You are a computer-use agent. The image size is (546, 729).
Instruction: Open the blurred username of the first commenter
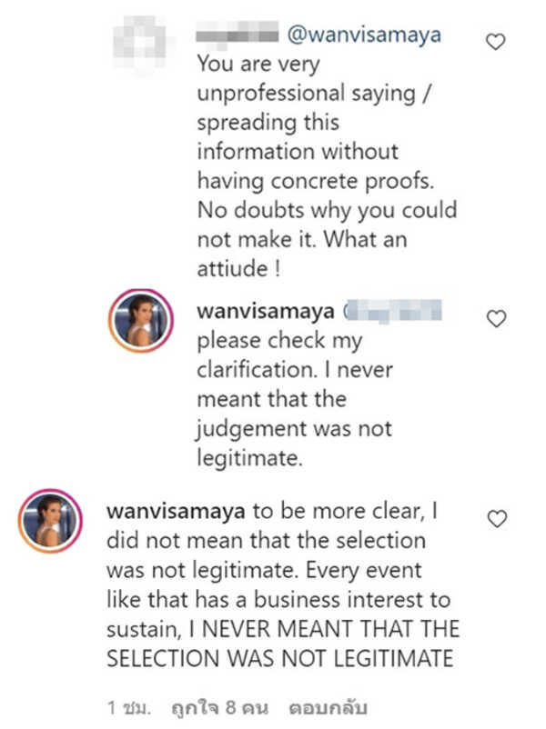pos(237,36)
